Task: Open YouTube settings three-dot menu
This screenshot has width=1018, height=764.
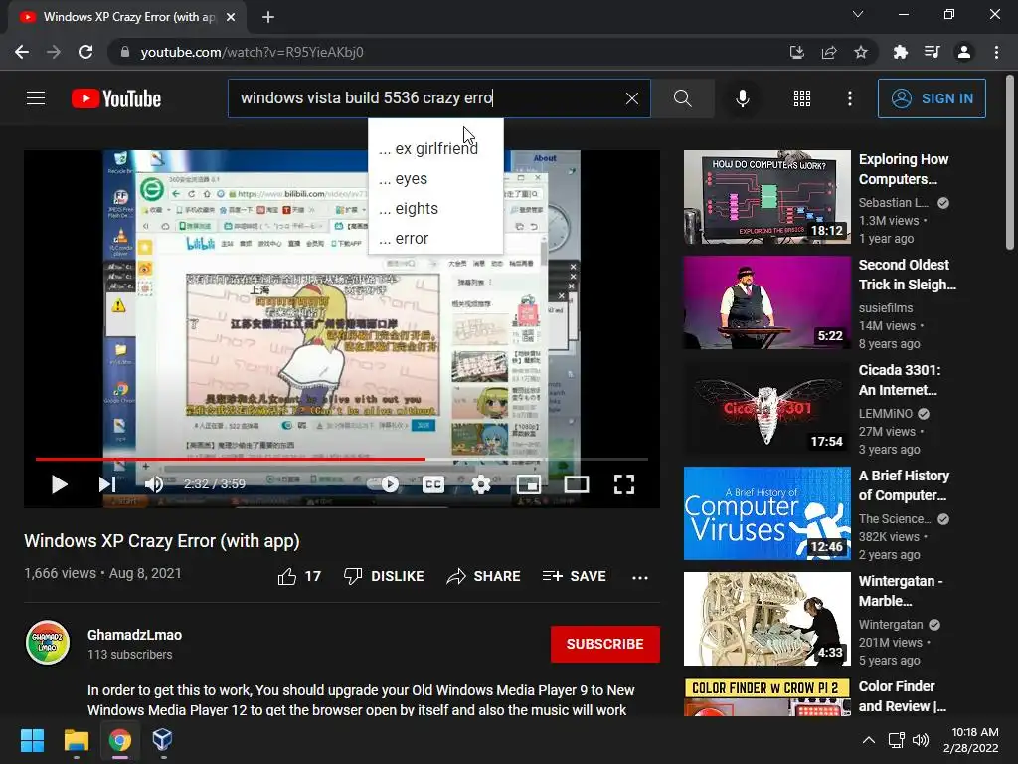Action: [x=850, y=98]
